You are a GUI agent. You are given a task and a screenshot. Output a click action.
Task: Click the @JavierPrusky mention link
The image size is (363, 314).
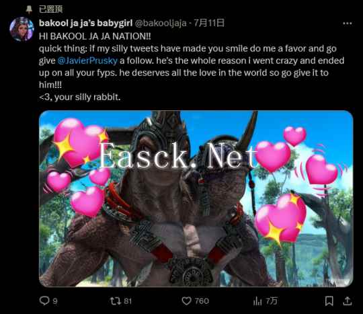(x=87, y=61)
